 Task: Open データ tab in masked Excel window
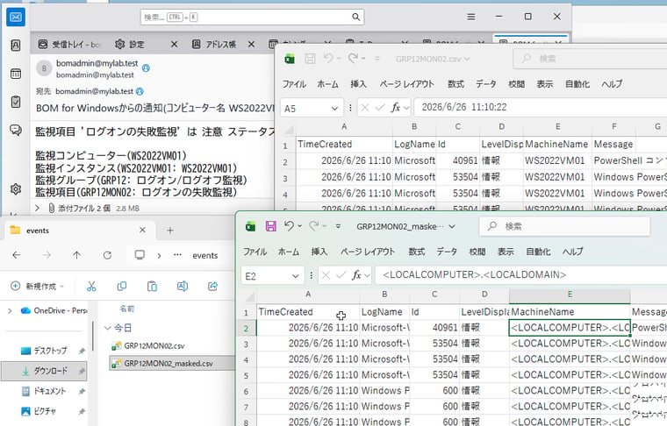[447, 252]
